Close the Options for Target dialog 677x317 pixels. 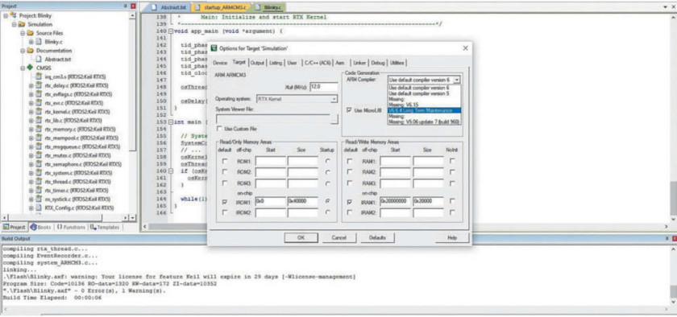[x=465, y=48]
